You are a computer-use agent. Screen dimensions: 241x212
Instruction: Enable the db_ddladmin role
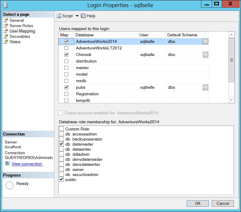coord(61,154)
